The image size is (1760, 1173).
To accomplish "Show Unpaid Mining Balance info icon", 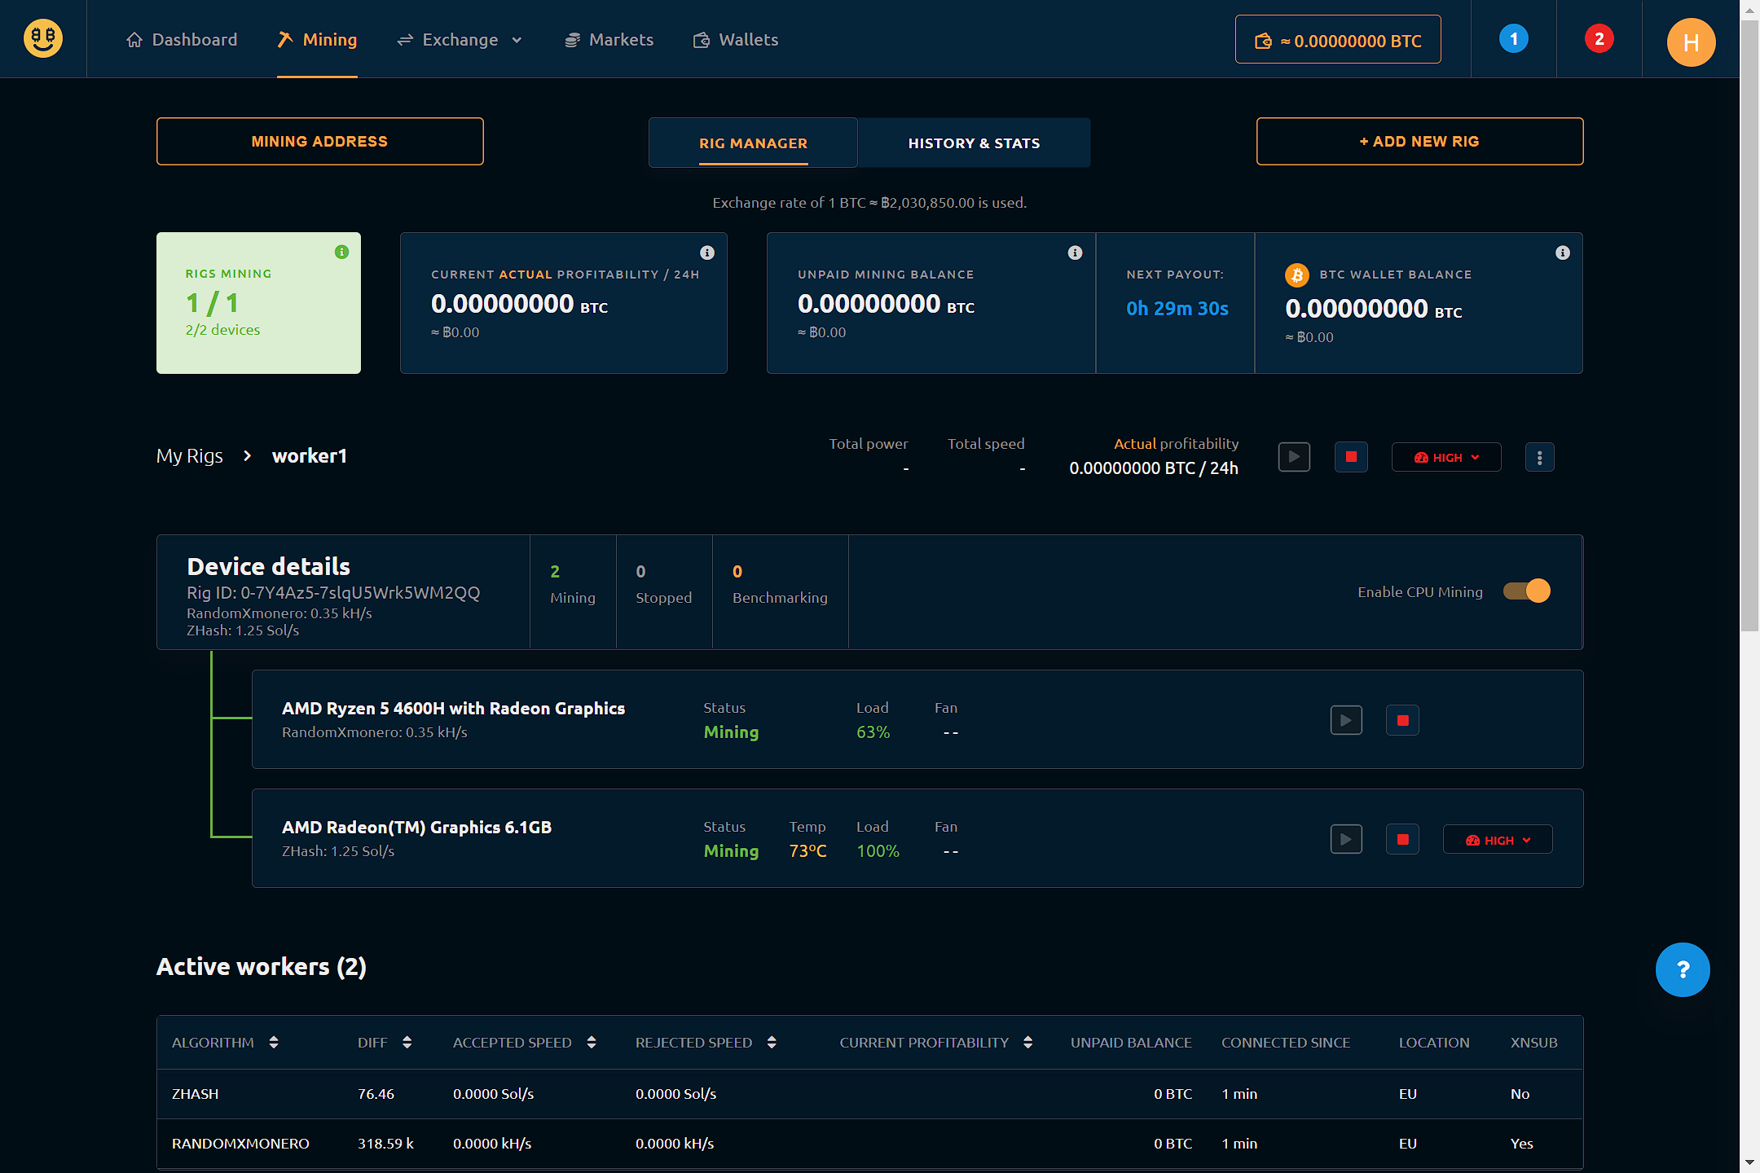I will point(1075,253).
